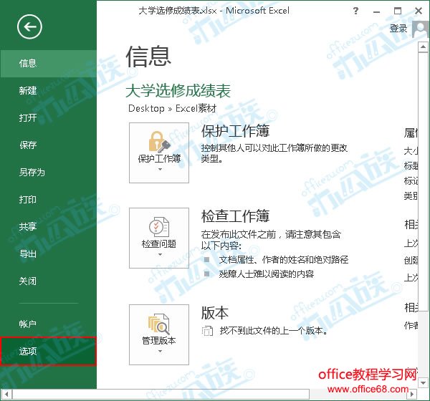This screenshot has height=401, width=430.
Task: Click the horizontal scrollbar left arrow
Action: (6, 395)
